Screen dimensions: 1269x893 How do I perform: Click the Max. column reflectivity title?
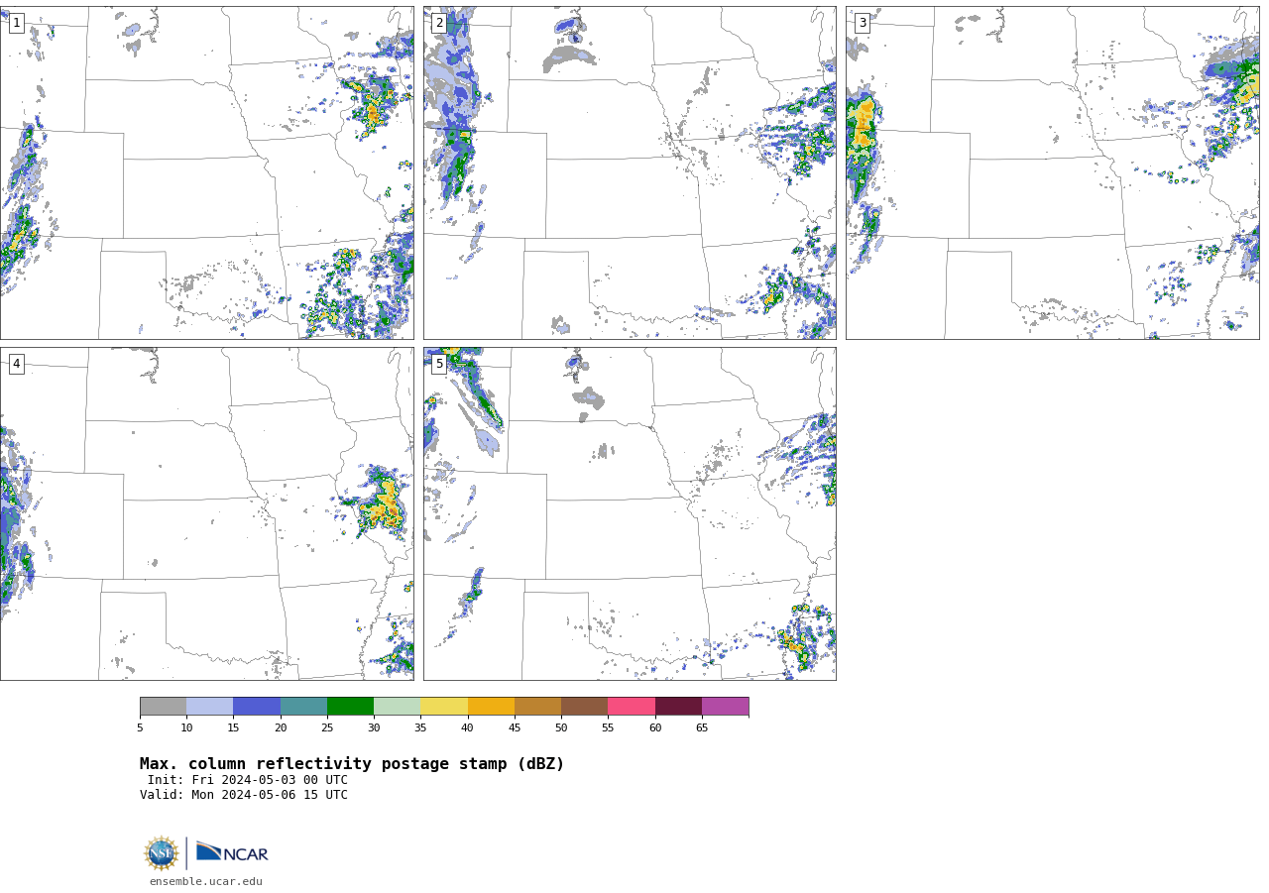coord(352,764)
